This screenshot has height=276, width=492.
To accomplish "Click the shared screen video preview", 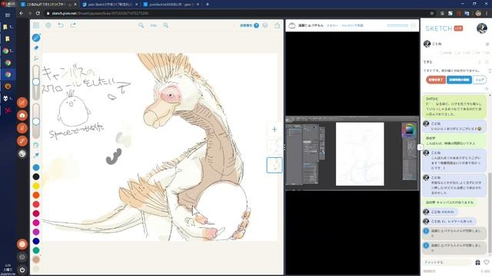I will (352, 153).
